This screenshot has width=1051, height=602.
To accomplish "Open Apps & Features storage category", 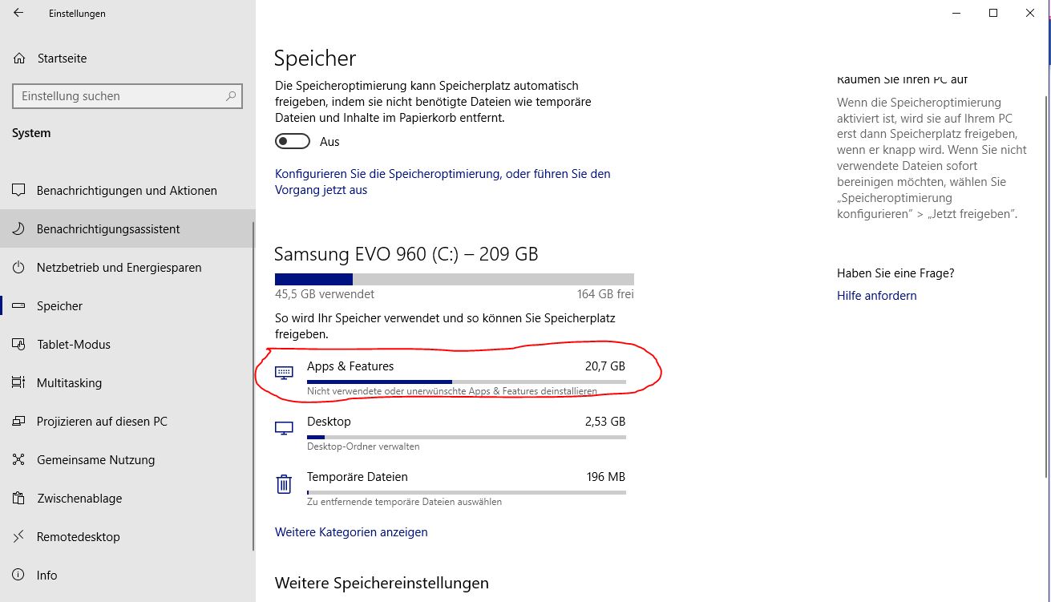I will click(x=451, y=378).
